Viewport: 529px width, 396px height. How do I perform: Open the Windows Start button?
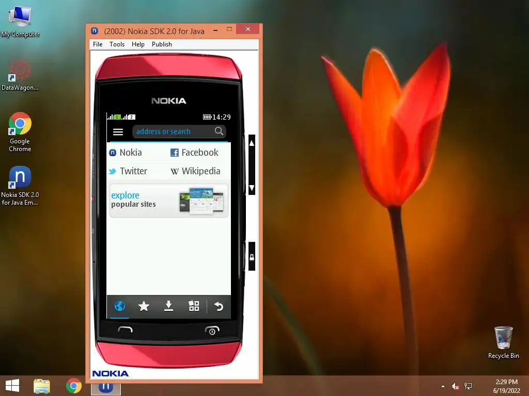click(12, 386)
